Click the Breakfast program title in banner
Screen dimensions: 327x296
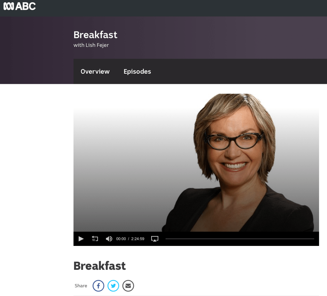point(96,35)
